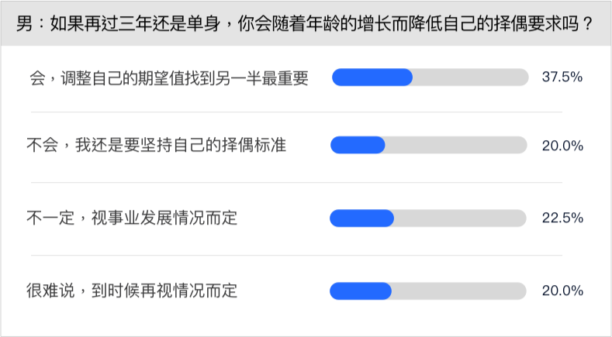The image size is (612, 337).
Task: Click the divider line below the 37.5% option
Action: (306, 112)
